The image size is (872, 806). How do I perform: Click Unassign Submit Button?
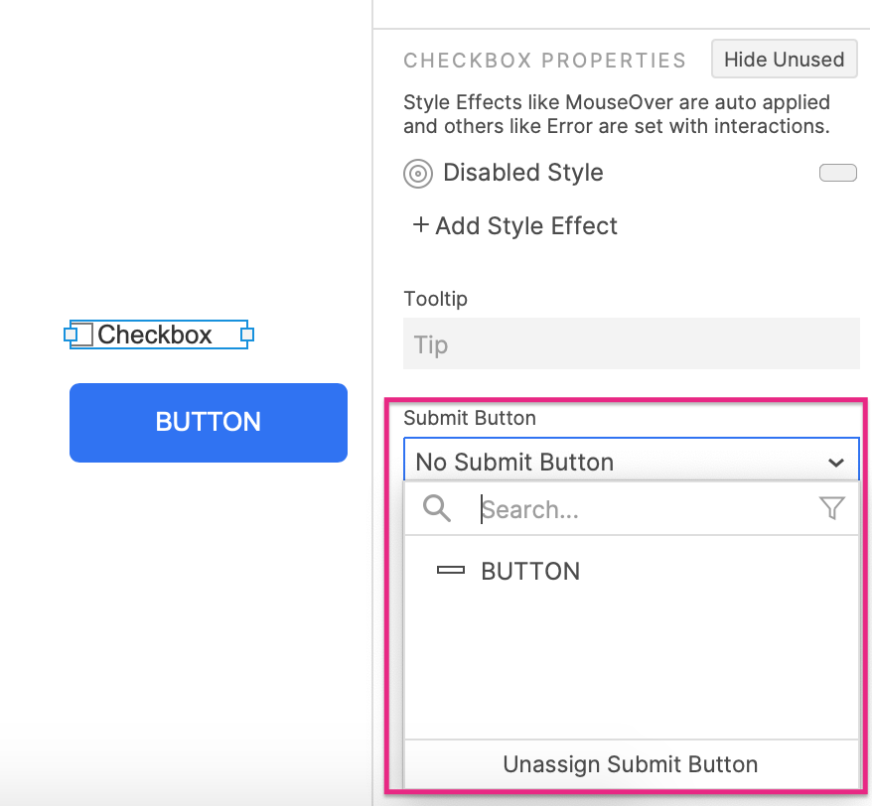point(631,764)
